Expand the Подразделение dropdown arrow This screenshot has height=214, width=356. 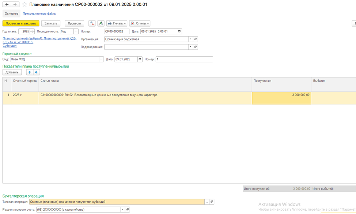point(190,47)
